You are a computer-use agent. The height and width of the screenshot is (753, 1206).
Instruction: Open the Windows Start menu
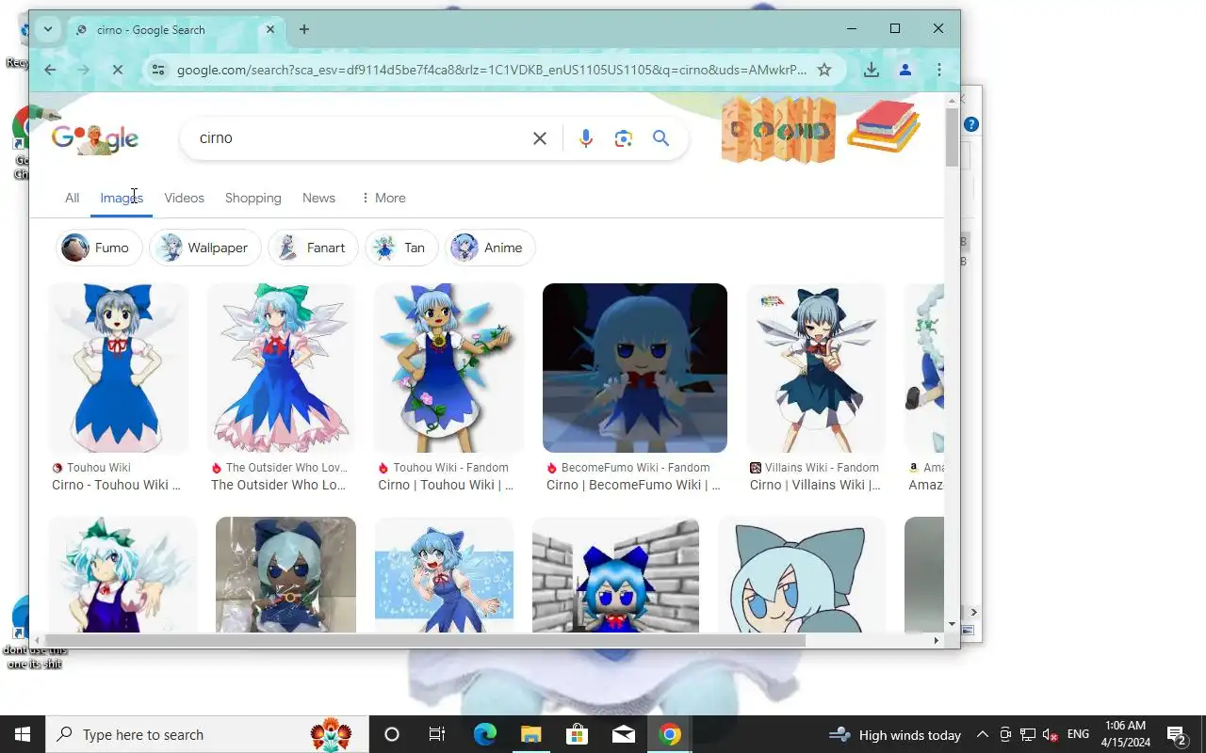23,734
